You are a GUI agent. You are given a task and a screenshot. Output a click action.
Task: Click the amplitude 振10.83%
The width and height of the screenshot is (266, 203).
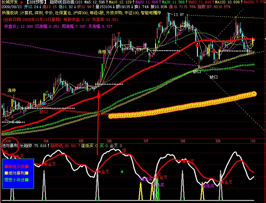159,7
